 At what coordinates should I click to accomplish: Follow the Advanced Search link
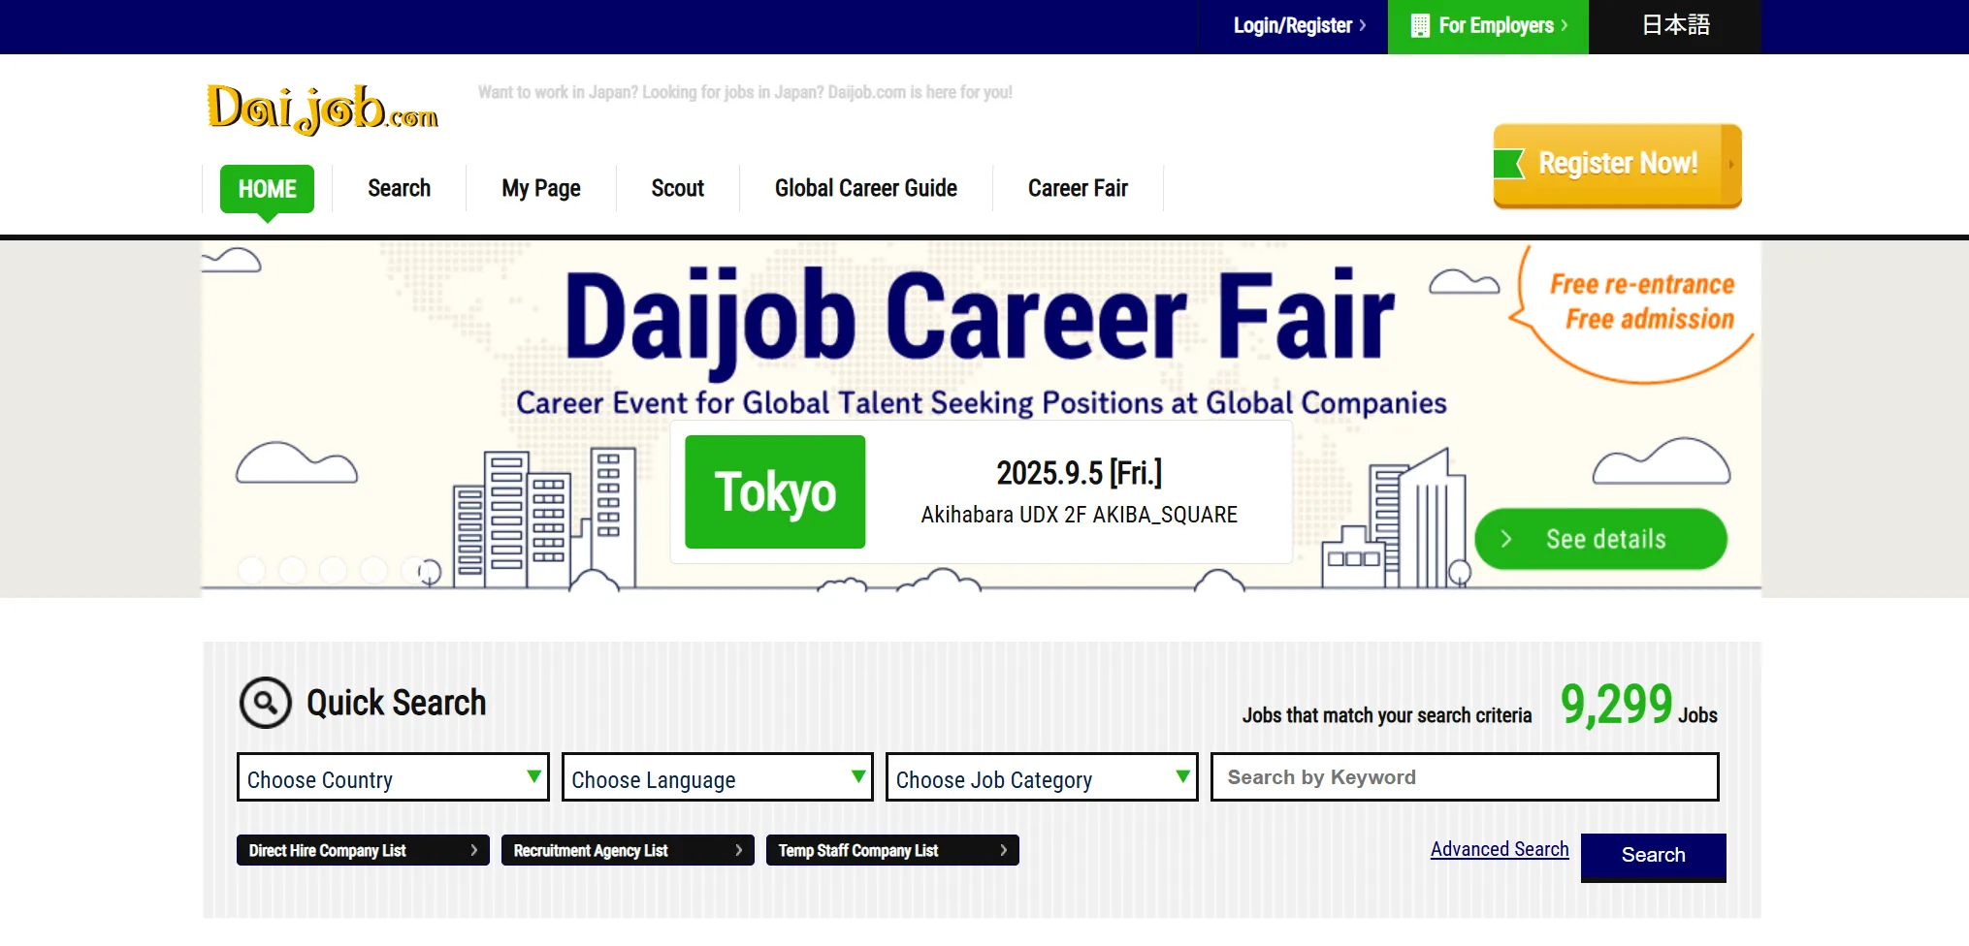coord(1500,849)
